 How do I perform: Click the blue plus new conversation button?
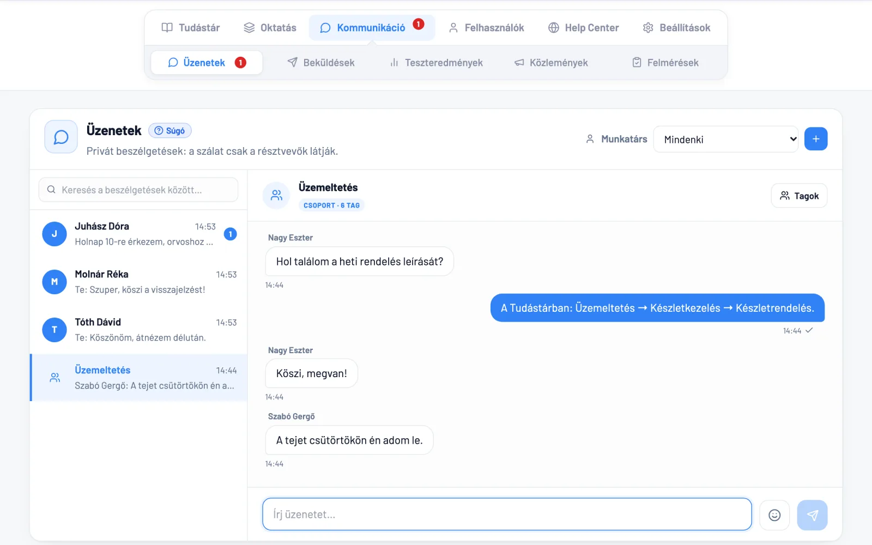pyautogui.click(x=816, y=139)
